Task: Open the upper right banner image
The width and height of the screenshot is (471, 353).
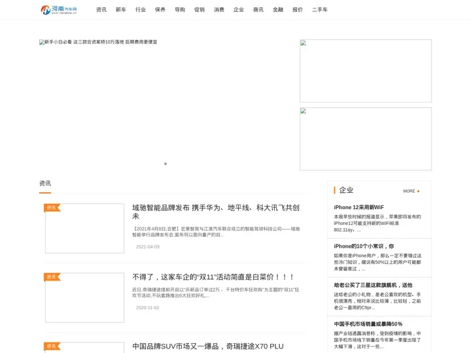Action: [x=366, y=71]
